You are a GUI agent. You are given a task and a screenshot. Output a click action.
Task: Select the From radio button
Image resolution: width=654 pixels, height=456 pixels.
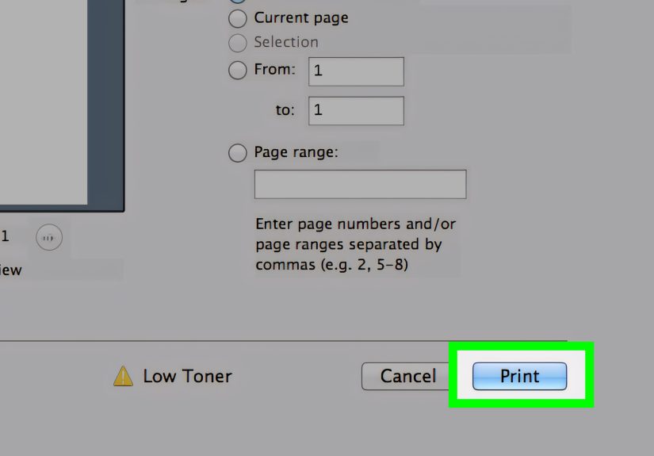[x=237, y=70]
